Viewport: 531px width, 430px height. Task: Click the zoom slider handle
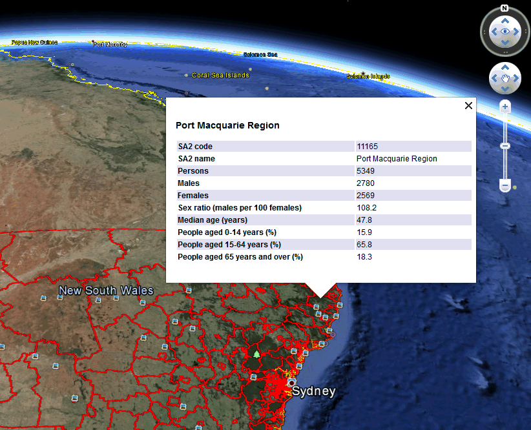pyautogui.click(x=505, y=145)
